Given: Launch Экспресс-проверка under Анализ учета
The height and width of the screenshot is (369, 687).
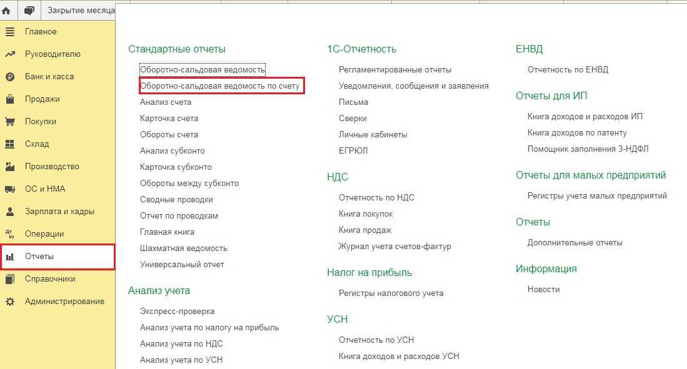Looking at the screenshot, I should 177,311.
